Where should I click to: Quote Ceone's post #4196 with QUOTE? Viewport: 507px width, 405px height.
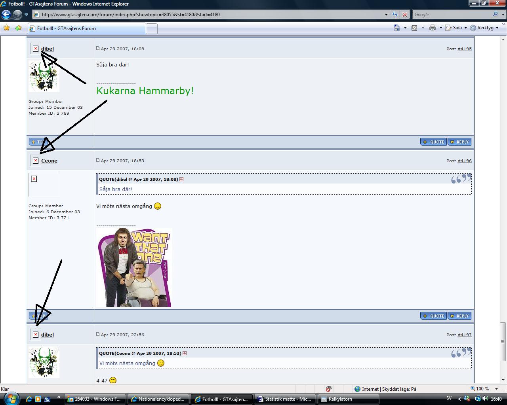click(x=433, y=316)
